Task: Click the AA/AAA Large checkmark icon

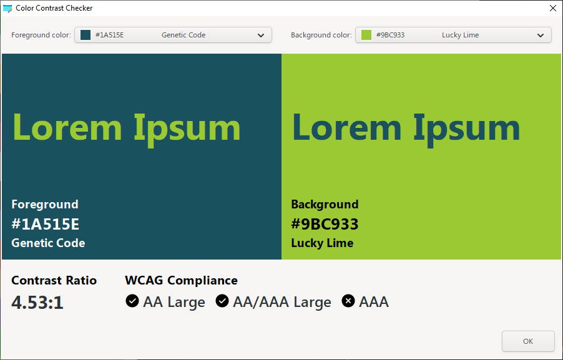Action: click(222, 301)
